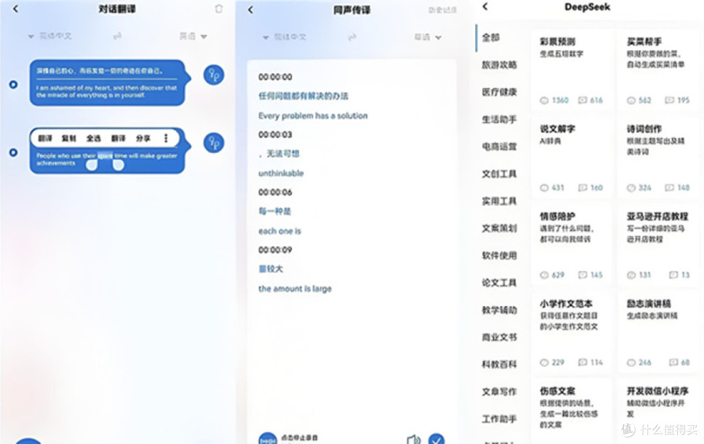Open target language dropdown in 对话翻译 screen

click(193, 36)
